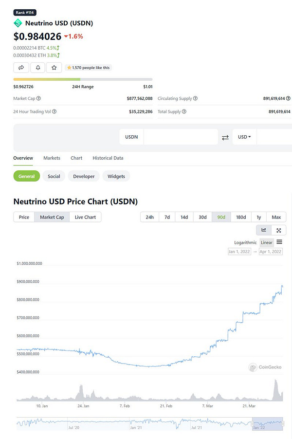This screenshot has width=292, height=439.
Task: Click the $0.984026 price value
Action: point(37,37)
